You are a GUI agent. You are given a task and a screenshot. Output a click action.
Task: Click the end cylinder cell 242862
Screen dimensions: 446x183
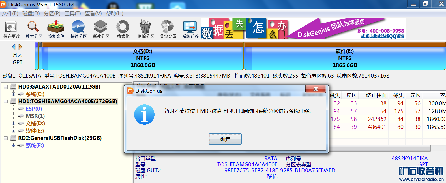point(377,119)
